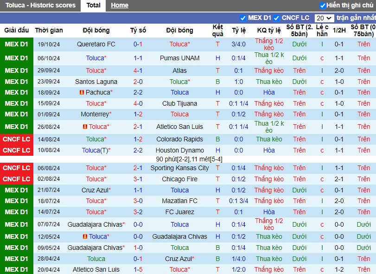Toggle the Hiển thị ghi chú checkbox
The height and width of the screenshot is (274, 376).
tap(323, 5)
